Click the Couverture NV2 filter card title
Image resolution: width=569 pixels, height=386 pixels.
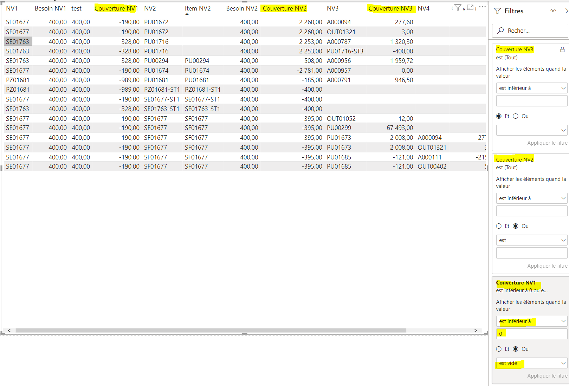click(515, 159)
